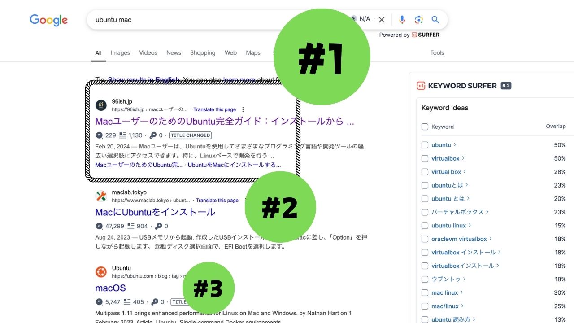The width and height of the screenshot is (574, 323).
Task: Expand chevron next to ubuntu keyword
Action: [x=455, y=145]
